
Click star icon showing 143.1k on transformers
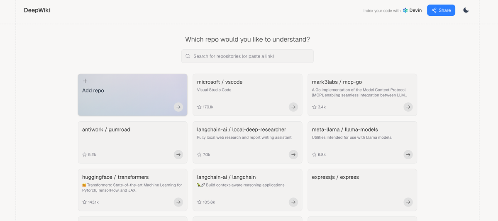click(85, 202)
